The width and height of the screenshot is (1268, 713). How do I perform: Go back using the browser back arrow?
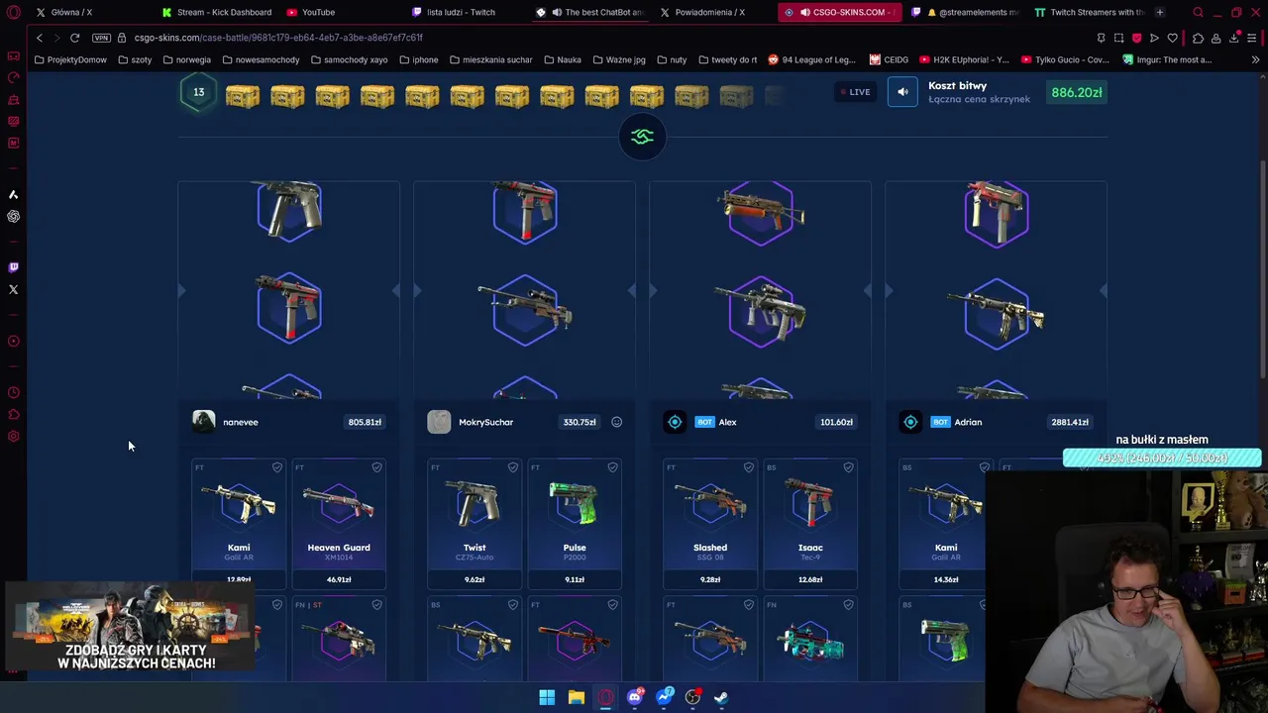point(40,38)
